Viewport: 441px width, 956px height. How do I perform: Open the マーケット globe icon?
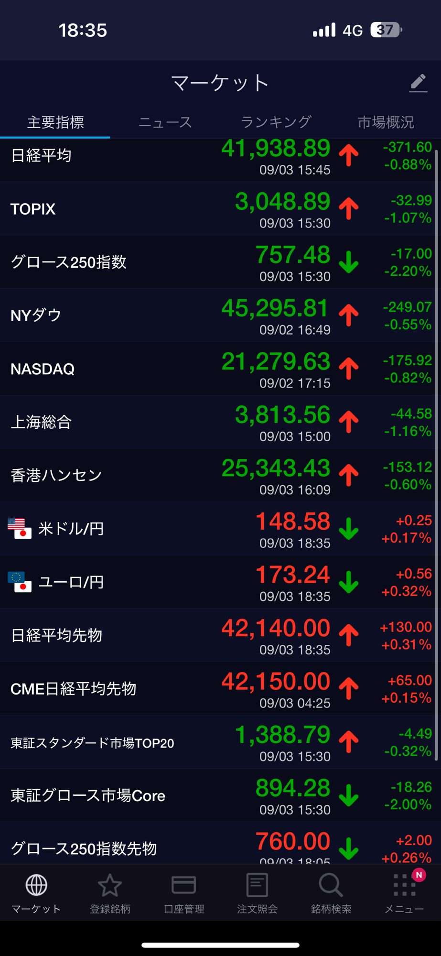click(36, 885)
